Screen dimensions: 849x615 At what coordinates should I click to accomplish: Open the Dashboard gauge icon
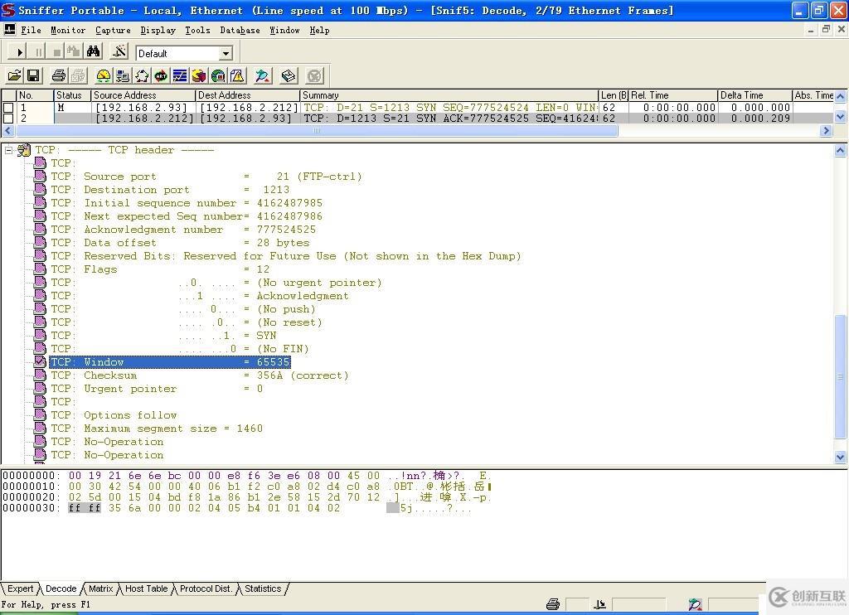pos(104,75)
